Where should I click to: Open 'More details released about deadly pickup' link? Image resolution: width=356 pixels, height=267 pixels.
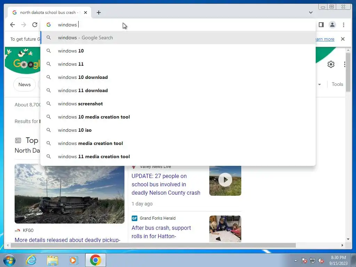pyautogui.click(x=67, y=240)
